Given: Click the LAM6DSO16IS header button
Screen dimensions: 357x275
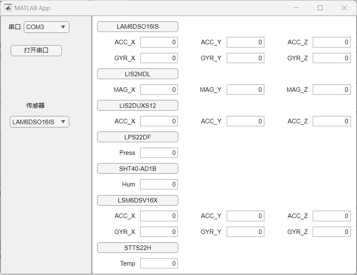Looking at the screenshot, I should pyautogui.click(x=138, y=27).
